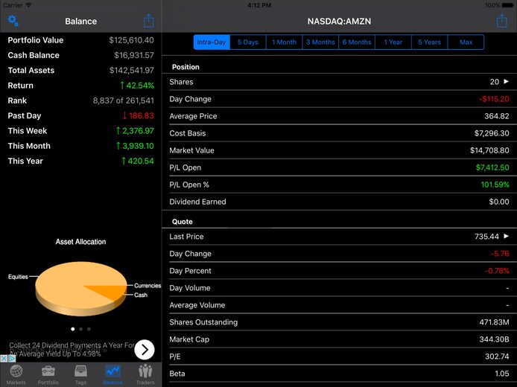Close the ad with X icon
Screen dimensions: 517x387
pos(4,358)
